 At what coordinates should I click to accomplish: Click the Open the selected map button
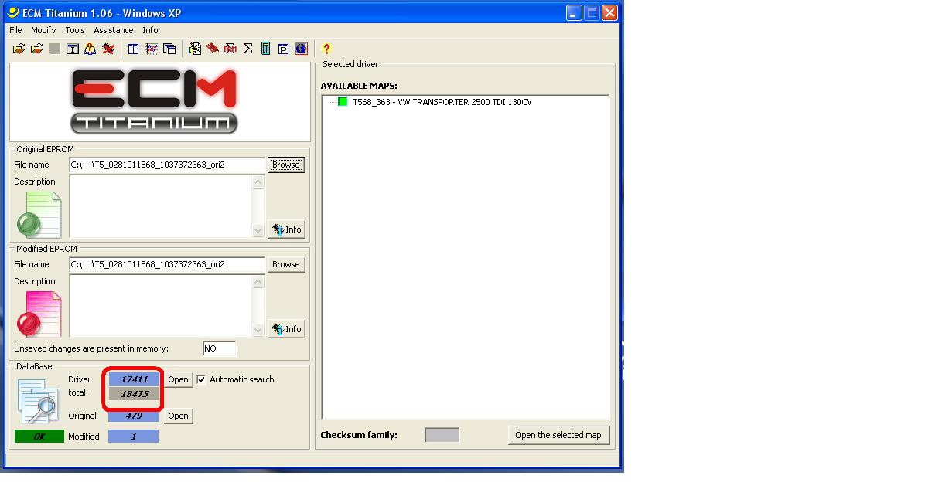(558, 435)
